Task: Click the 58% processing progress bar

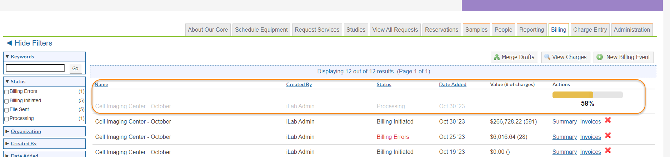Action: pyautogui.click(x=587, y=95)
